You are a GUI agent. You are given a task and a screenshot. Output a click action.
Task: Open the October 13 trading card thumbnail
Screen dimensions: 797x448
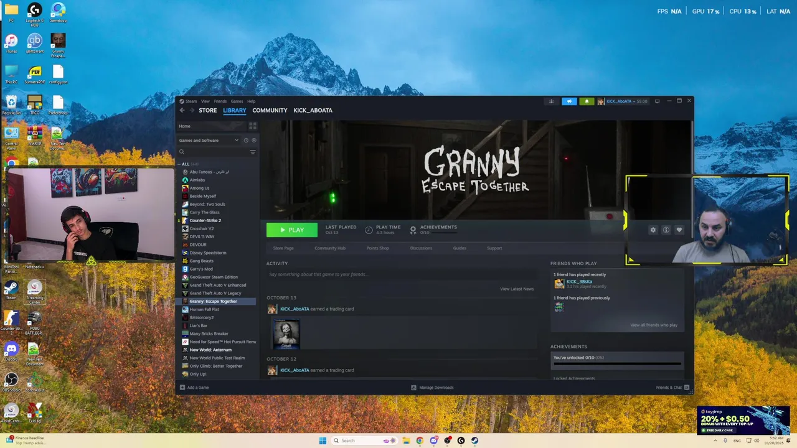(286, 334)
